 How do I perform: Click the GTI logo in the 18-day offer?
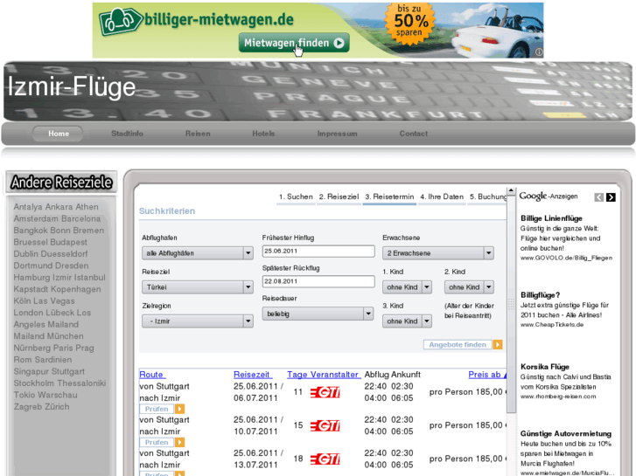click(325, 459)
